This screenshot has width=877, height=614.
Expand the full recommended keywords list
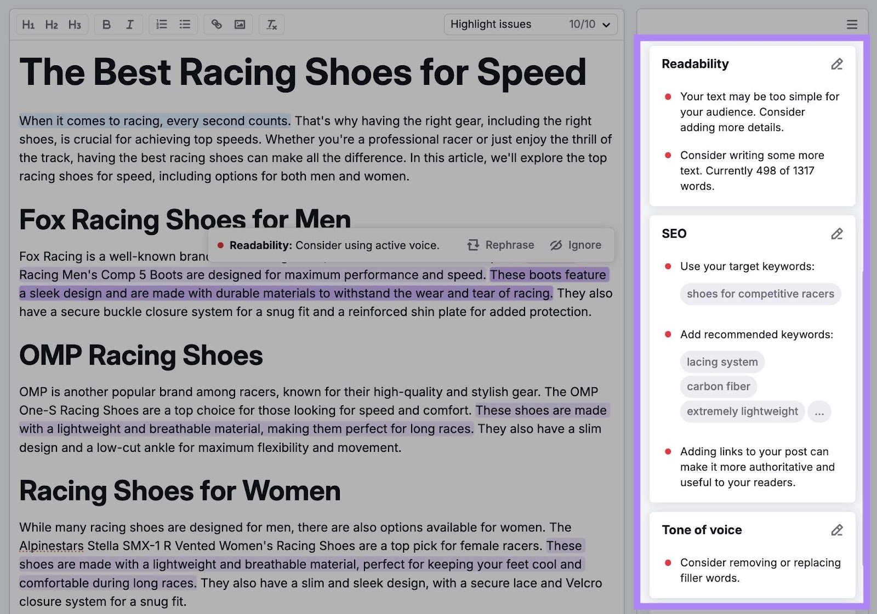[819, 411]
